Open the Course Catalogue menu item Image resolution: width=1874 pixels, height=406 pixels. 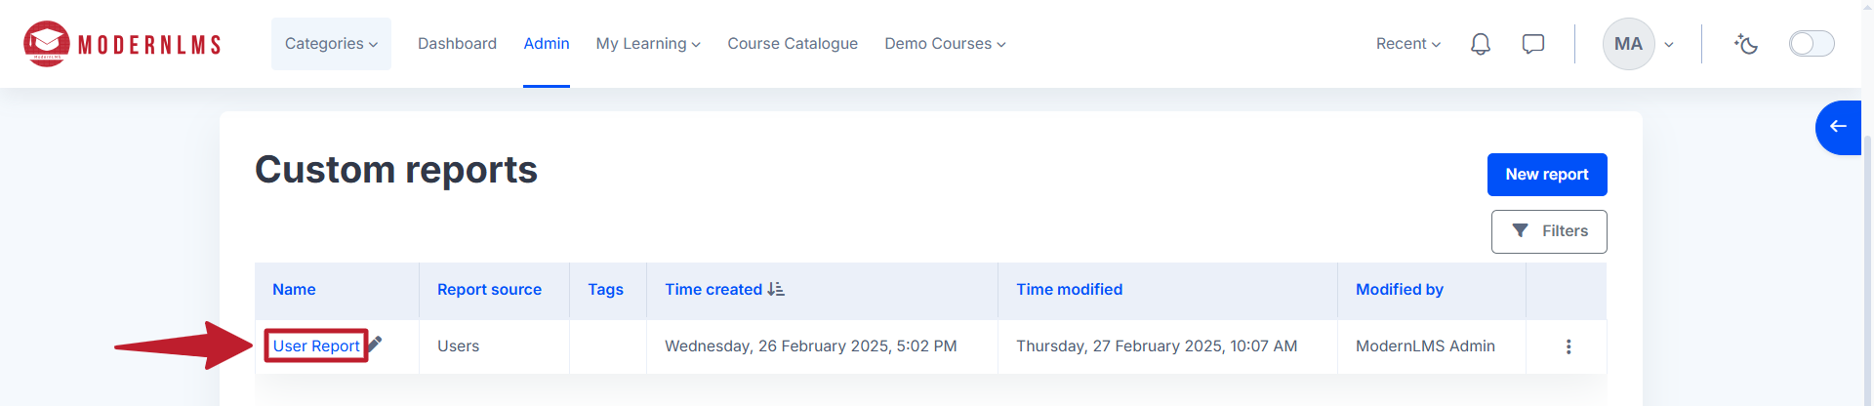793,44
